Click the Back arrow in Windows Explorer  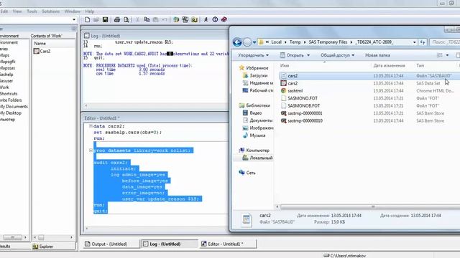(x=237, y=42)
